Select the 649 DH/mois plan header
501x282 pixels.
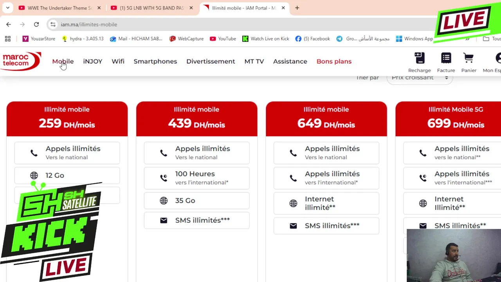[x=326, y=119]
